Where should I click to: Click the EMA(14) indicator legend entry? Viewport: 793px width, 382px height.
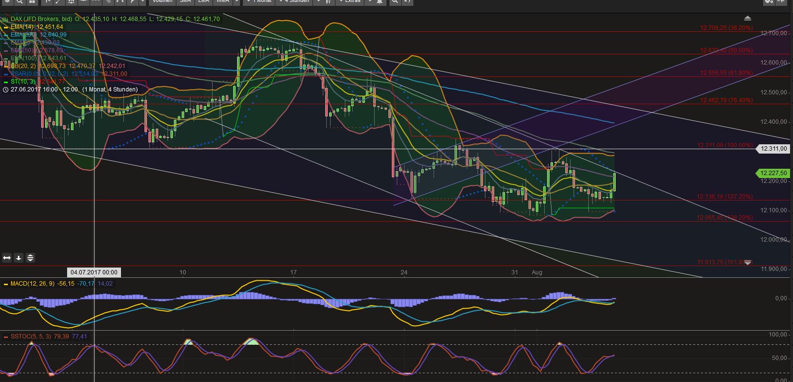[x=36, y=27]
